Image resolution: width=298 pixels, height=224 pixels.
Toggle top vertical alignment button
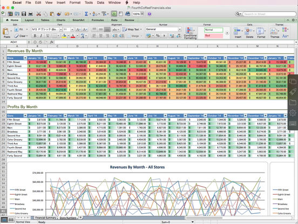tap(94, 29)
